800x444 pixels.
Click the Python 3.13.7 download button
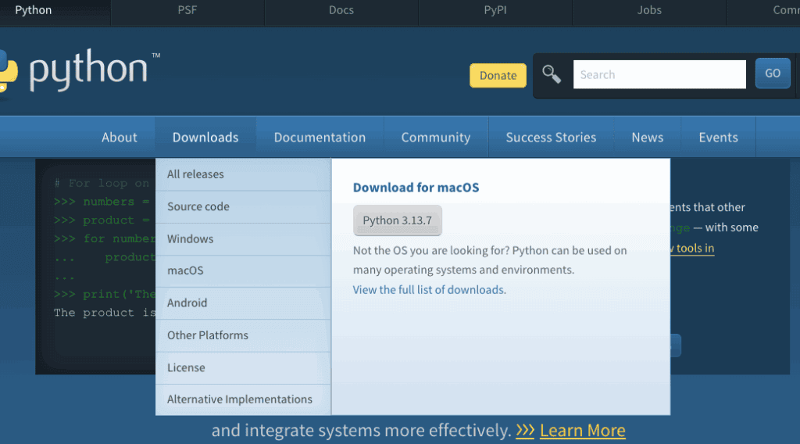click(398, 220)
